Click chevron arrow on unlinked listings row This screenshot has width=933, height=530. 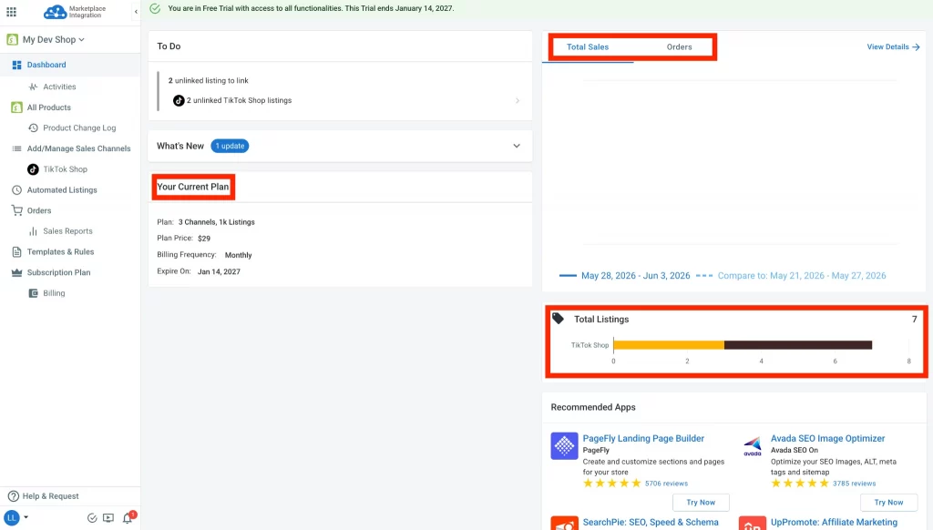pyautogui.click(x=518, y=100)
